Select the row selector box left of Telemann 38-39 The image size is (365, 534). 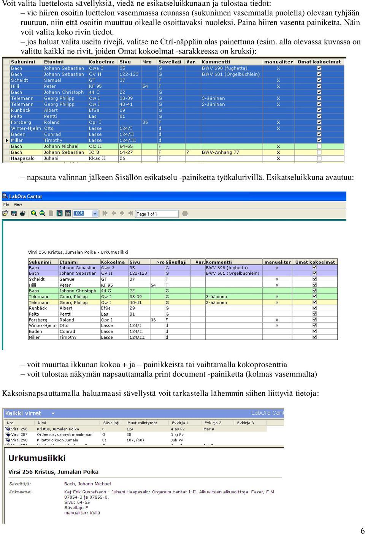6,98
